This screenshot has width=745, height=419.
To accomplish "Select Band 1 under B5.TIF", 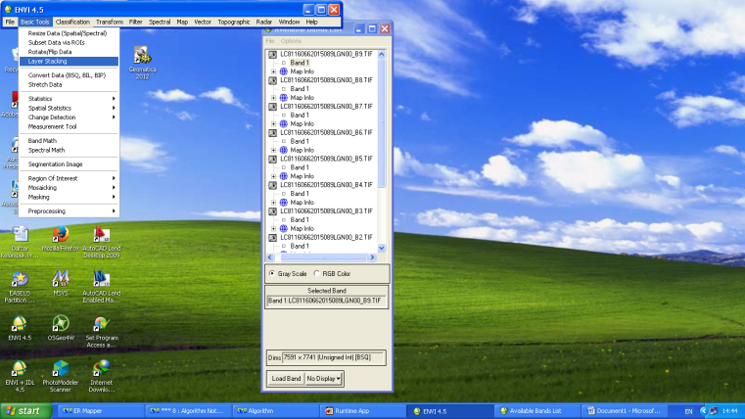I will pos(300,167).
